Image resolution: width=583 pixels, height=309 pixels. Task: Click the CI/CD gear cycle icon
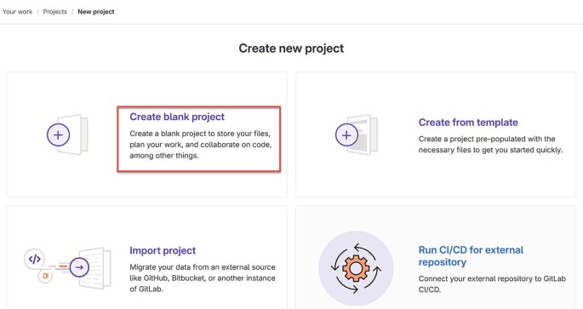357,268
